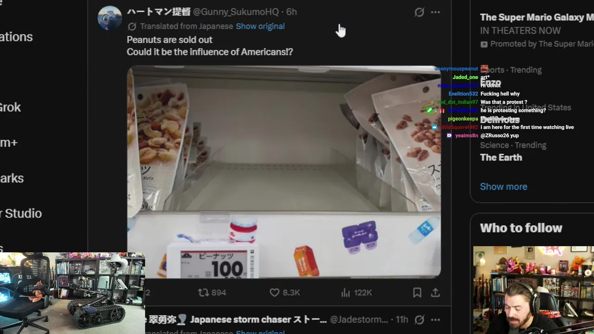Like the peanuts tweet with 8.3K likes
This screenshot has width=594, height=334.
coord(285,293)
